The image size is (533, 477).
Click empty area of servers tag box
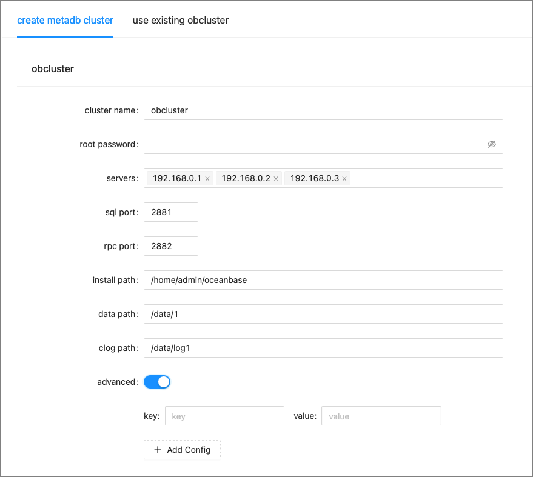click(424, 178)
